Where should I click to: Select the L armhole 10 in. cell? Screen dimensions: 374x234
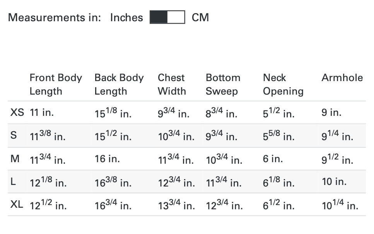point(334,181)
